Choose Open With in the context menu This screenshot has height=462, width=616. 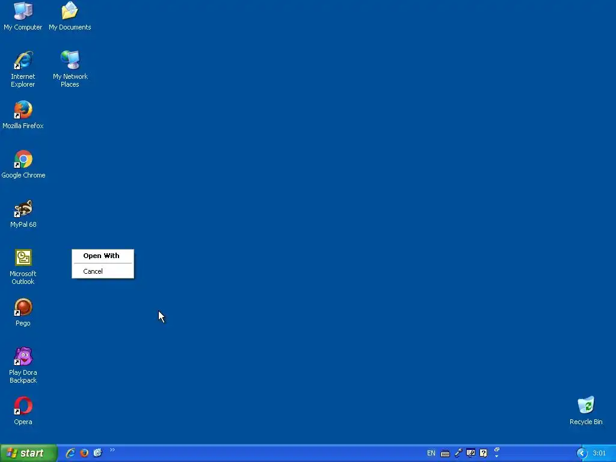(x=103, y=256)
